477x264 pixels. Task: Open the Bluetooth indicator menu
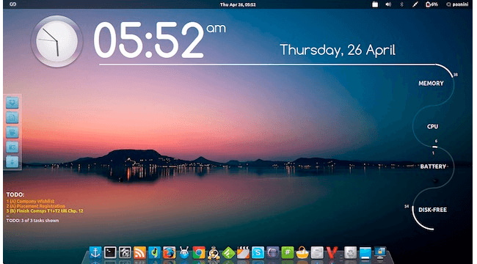[x=401, y=4]
